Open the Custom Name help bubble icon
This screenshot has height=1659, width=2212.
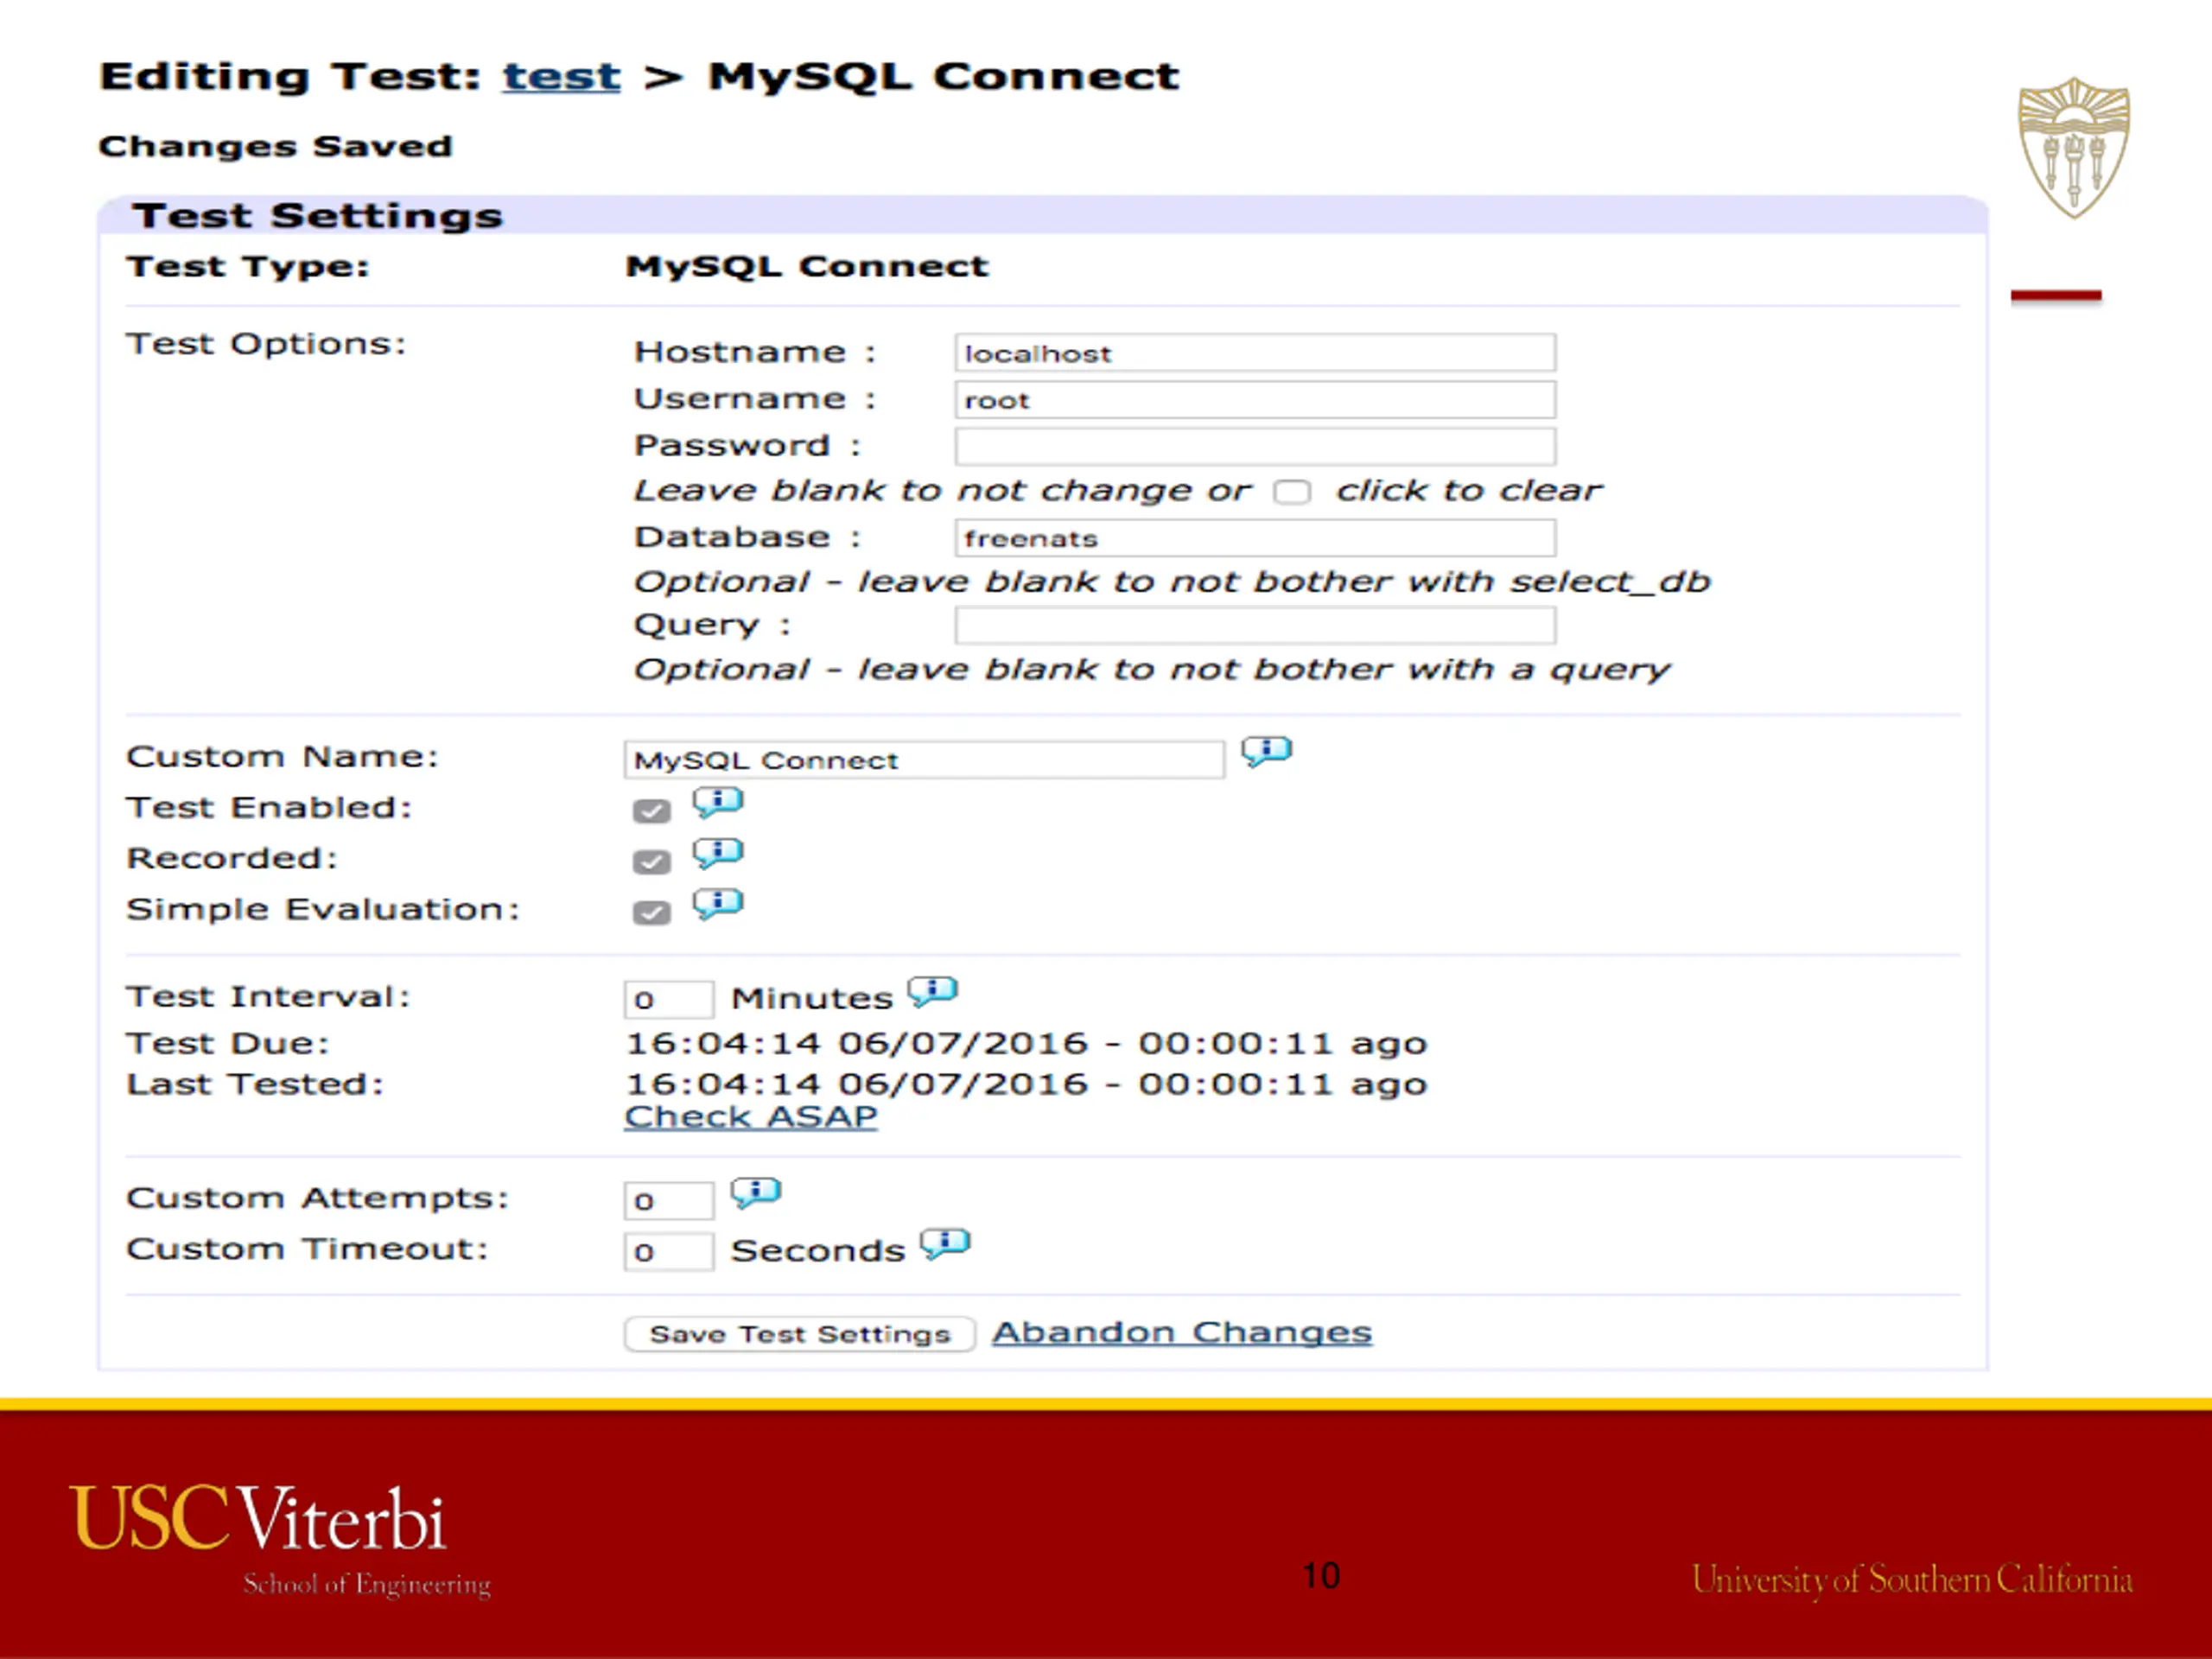pos(1267,751)
